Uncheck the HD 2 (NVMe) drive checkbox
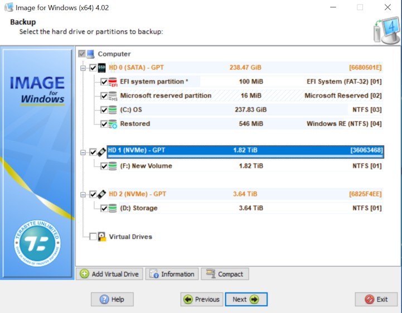The height and width of the screenshot is (313, 402). (x=93, y=194)
